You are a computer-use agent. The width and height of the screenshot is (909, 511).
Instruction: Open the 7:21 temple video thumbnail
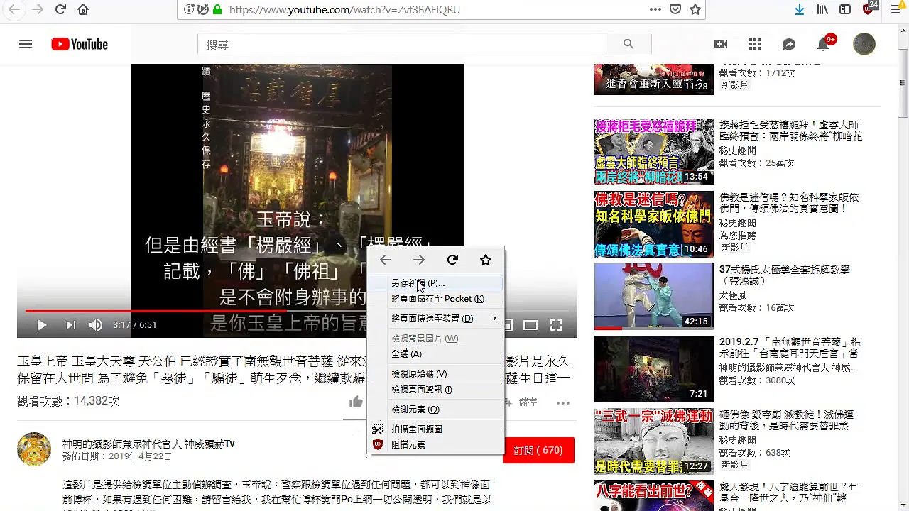point(654,369)
